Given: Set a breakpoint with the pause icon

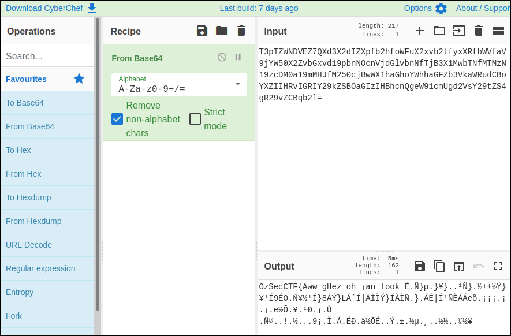Looking at the screenshot, I should [x=238, y=57].
